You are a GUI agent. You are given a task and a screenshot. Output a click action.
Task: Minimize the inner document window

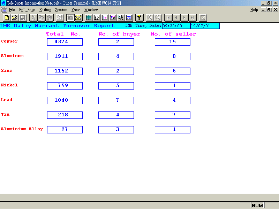(x=264, y=10)
